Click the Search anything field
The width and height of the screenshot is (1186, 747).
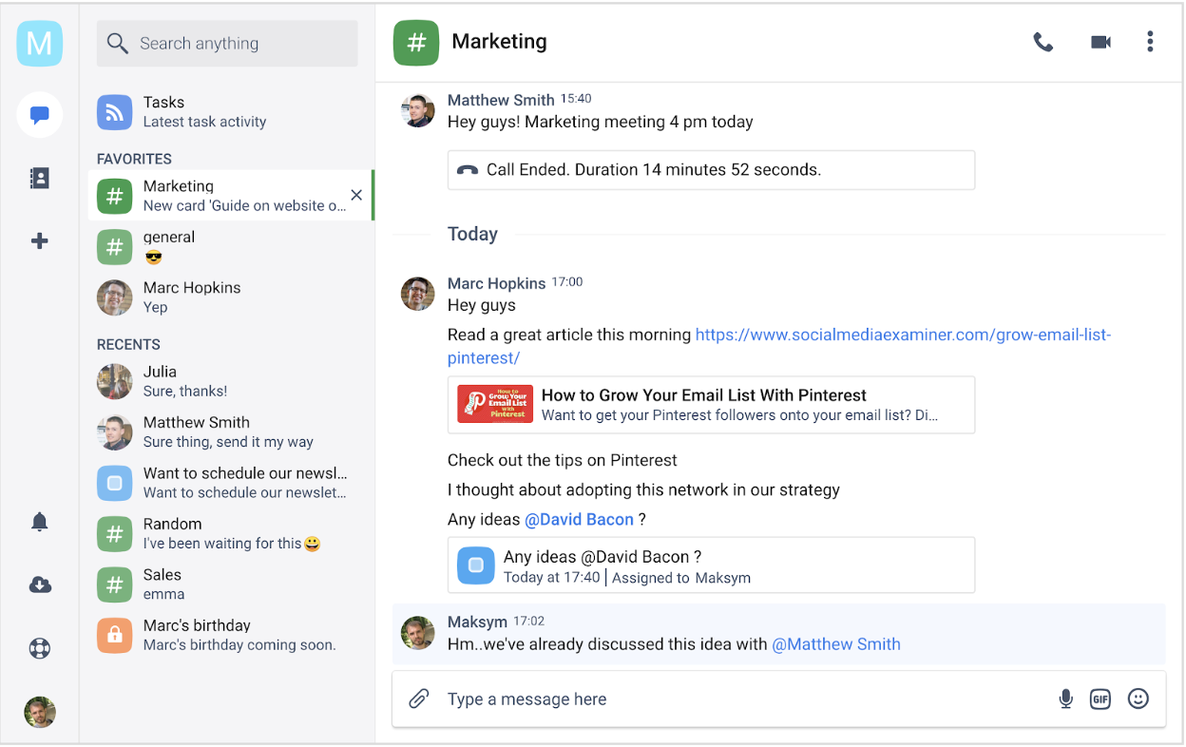227,44
